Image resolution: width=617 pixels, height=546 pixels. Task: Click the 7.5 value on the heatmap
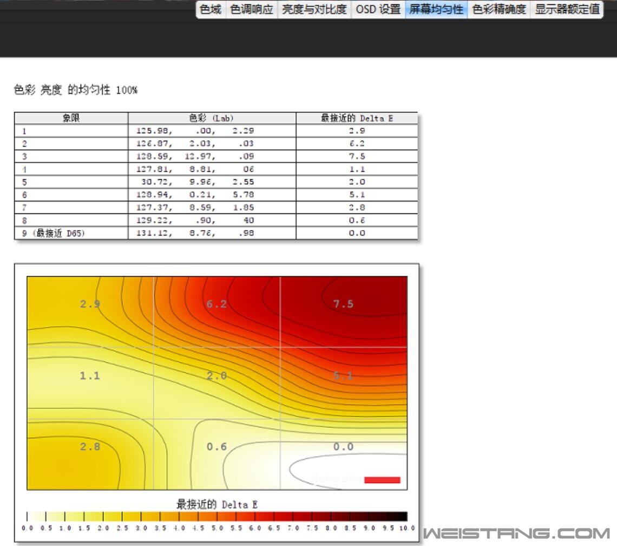(x=343, y=304)
